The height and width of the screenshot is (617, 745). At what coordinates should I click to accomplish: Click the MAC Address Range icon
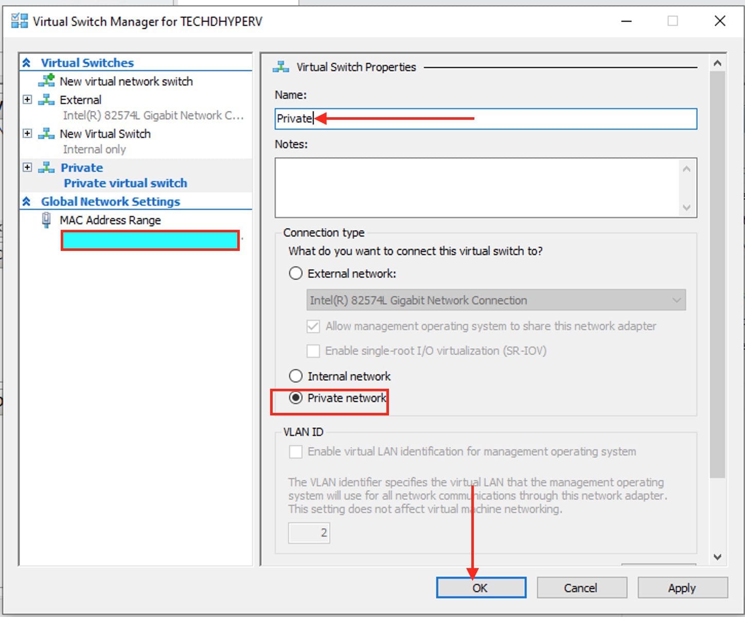pyautogui.click(x=46, y=220)
